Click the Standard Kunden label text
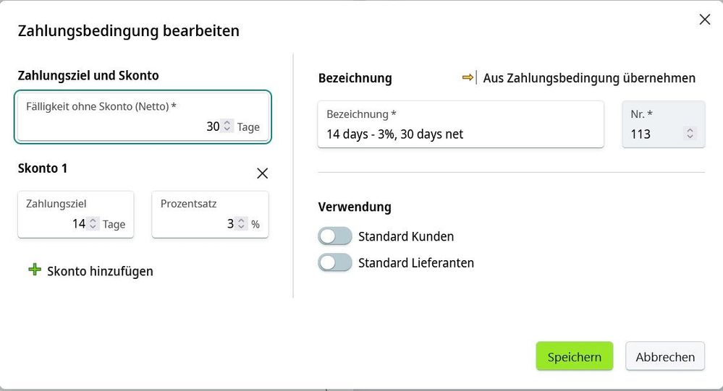Screen dimensions: 723x391 [406, 236]
